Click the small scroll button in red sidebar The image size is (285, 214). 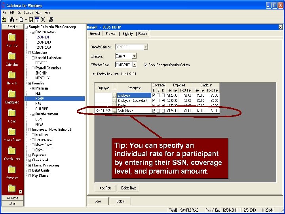[21, 192]
